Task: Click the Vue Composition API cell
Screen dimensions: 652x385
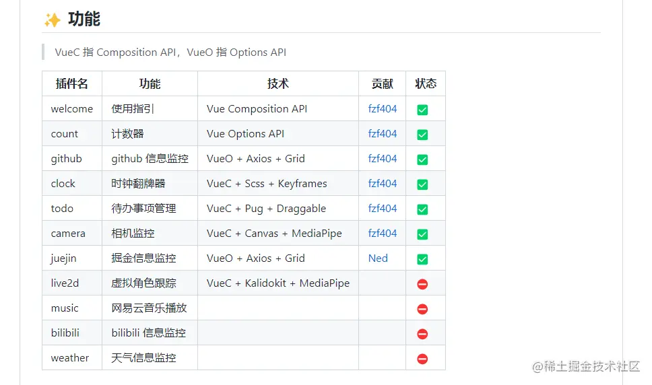Action: (x=278, y=109)
